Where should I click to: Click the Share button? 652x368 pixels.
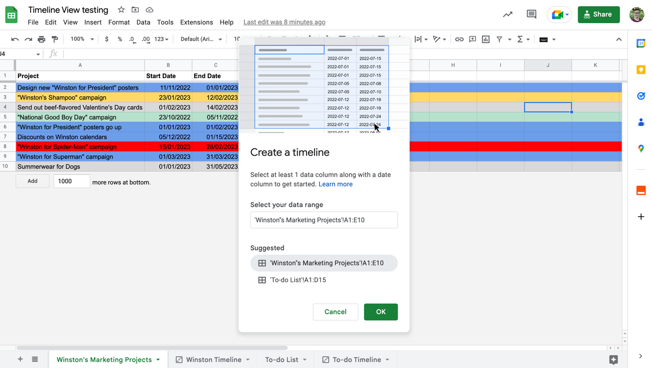click(599, 15)
